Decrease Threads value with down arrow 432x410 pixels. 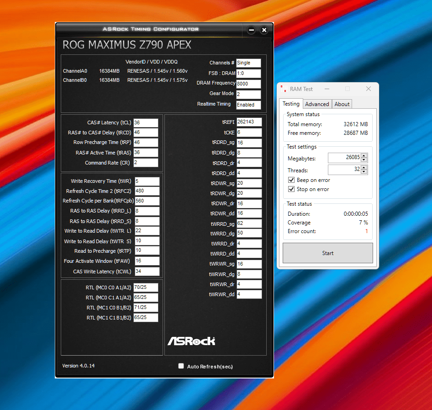click(364, 172)
